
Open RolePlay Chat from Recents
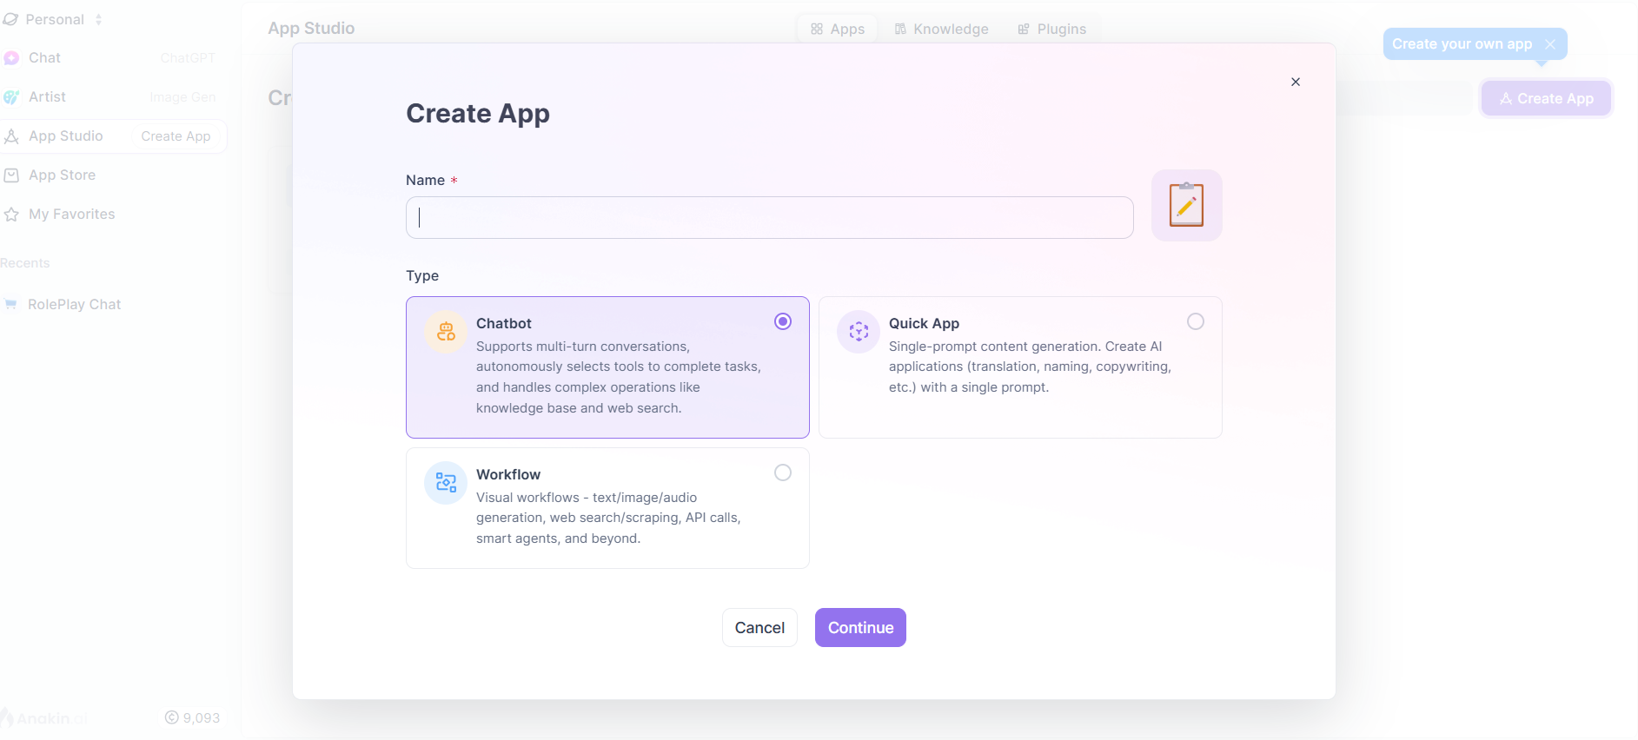point(74,304)
